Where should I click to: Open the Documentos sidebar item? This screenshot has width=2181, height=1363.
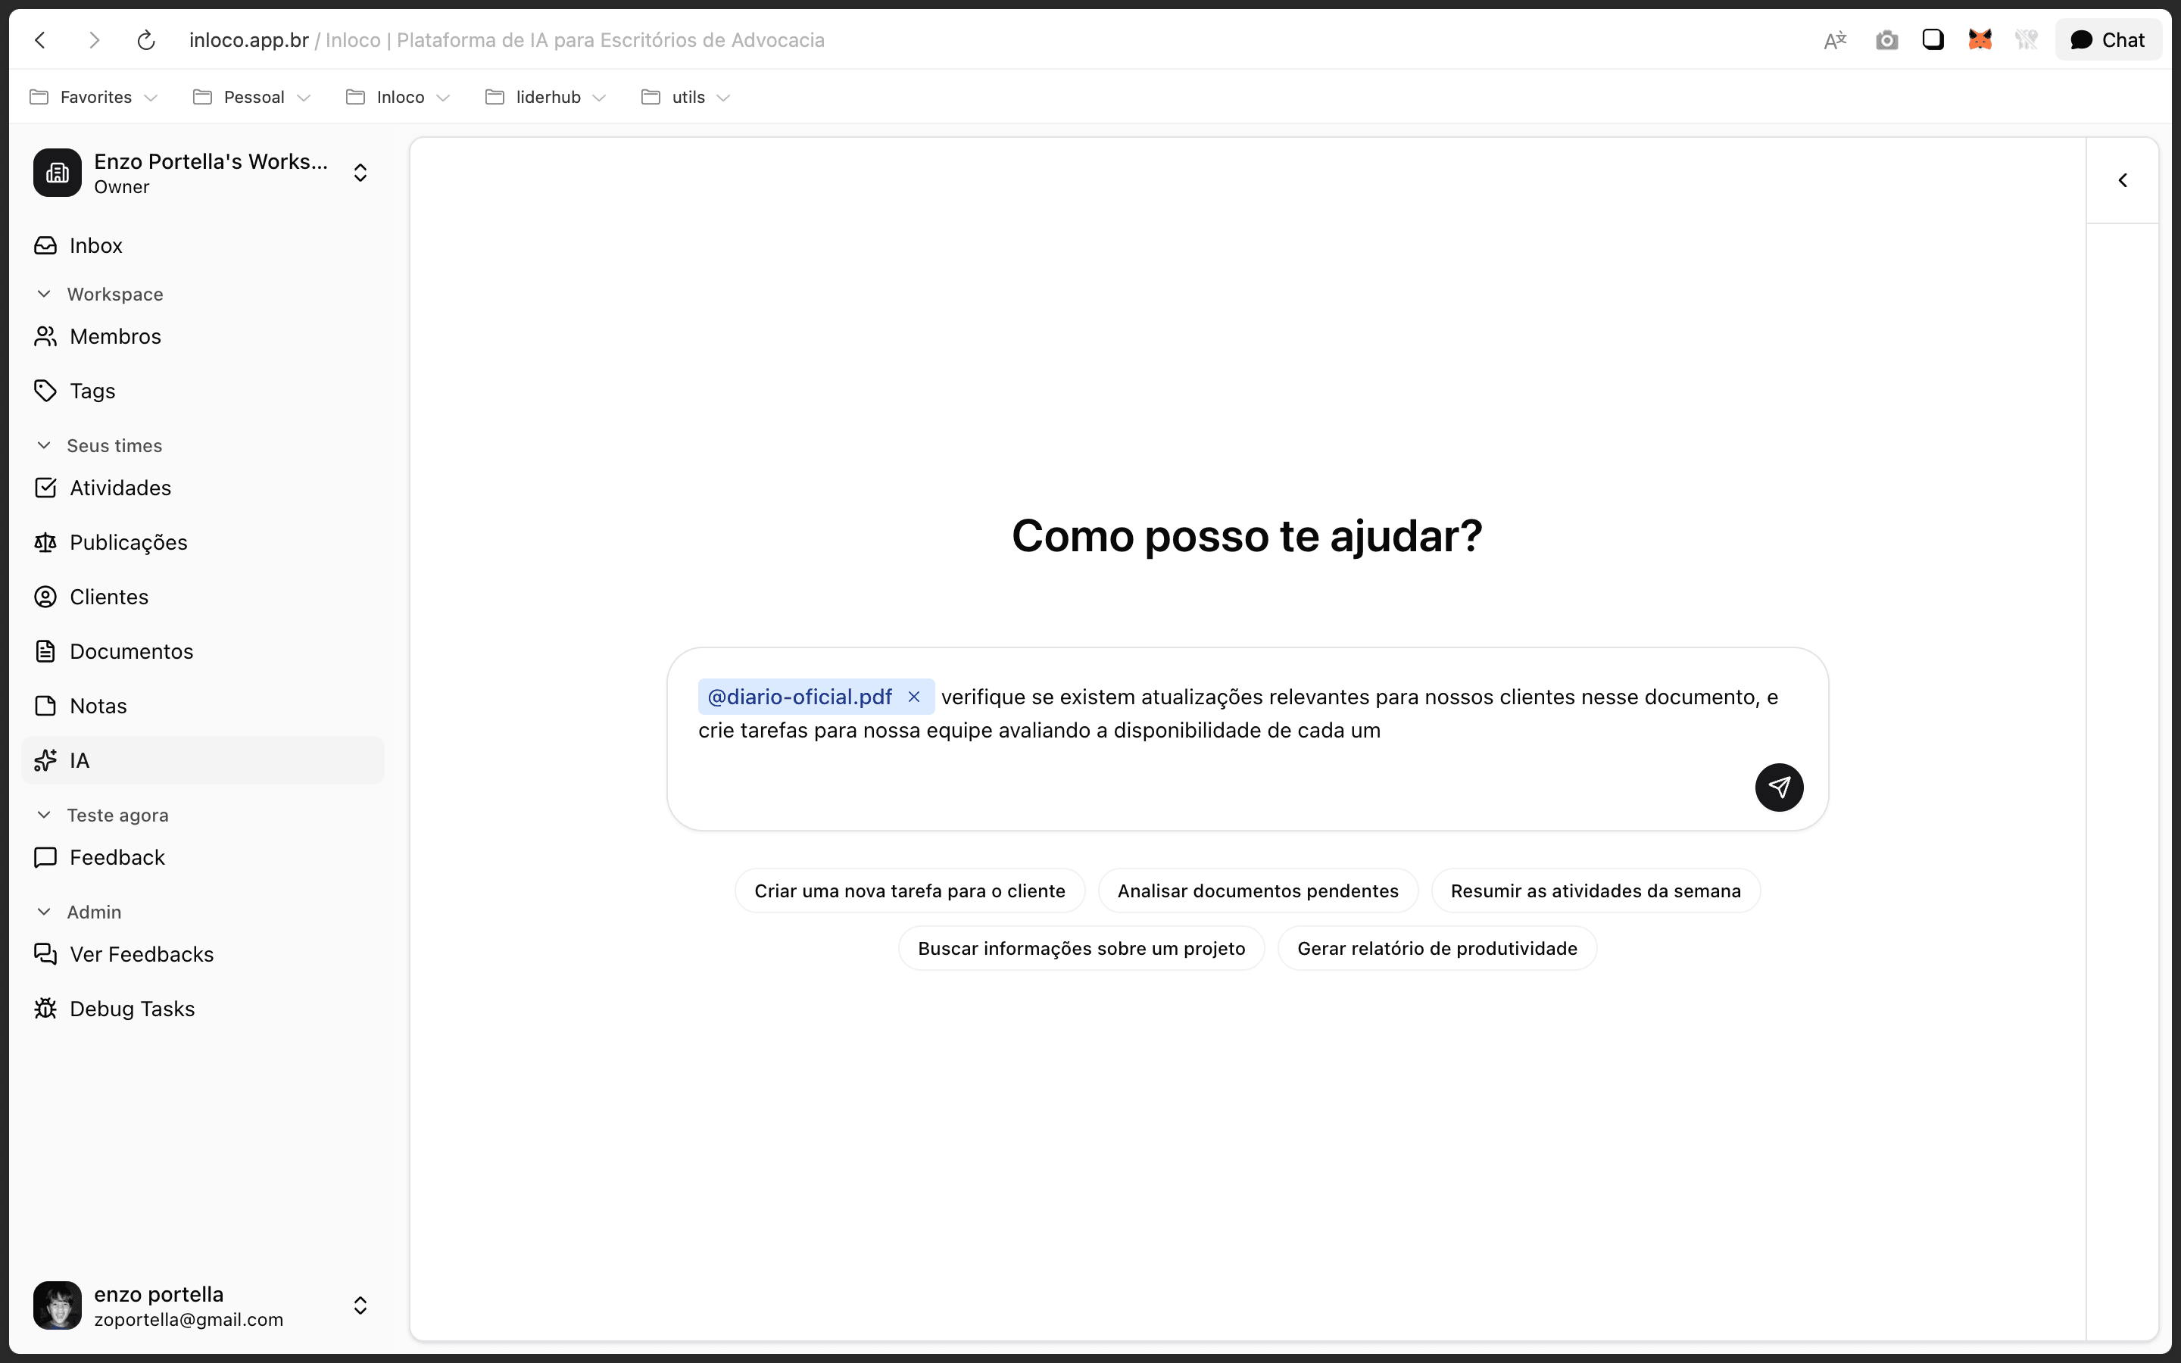[131, 651]
